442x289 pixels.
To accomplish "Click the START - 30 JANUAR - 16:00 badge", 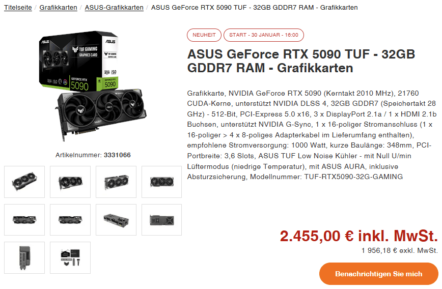I will (264, 35).
